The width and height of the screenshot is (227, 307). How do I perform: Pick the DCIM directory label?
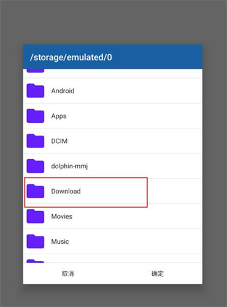pyautogui.click(x=60, y=141)
